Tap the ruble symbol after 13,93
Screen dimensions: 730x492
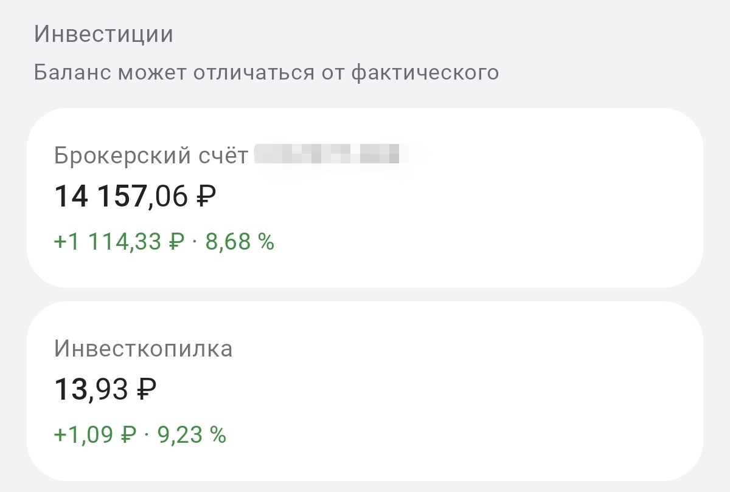pos(146,387)
